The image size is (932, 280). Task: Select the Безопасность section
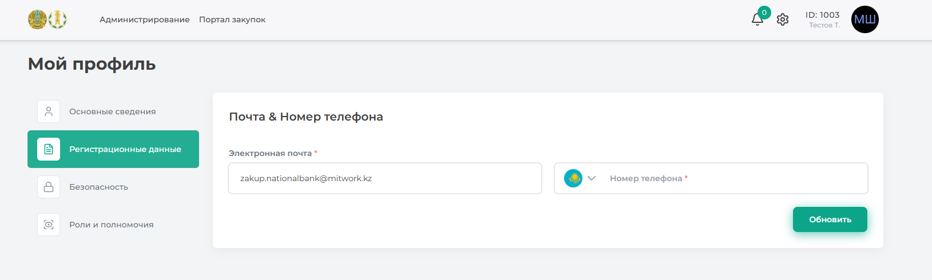pos(98,187)
